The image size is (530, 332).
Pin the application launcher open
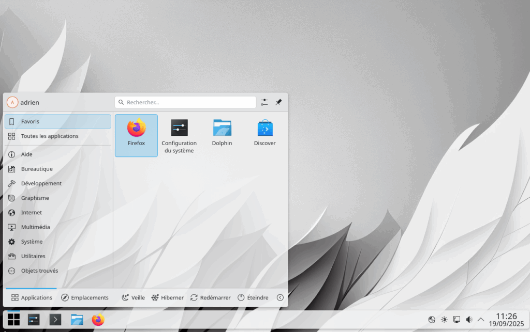[278, 102]
